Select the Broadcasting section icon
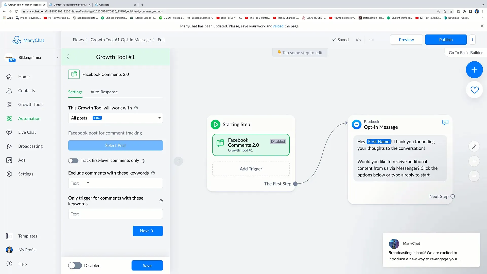 9,146
